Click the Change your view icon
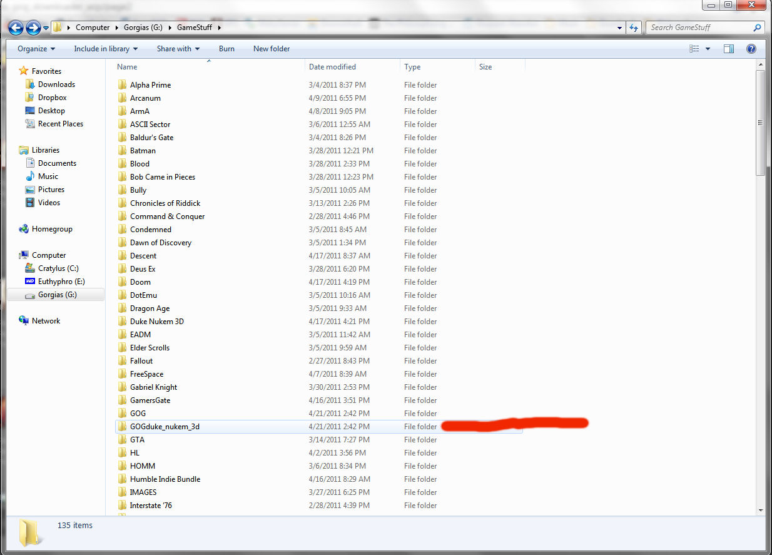This screenshot has width=772, height=555. pos(694,49)
